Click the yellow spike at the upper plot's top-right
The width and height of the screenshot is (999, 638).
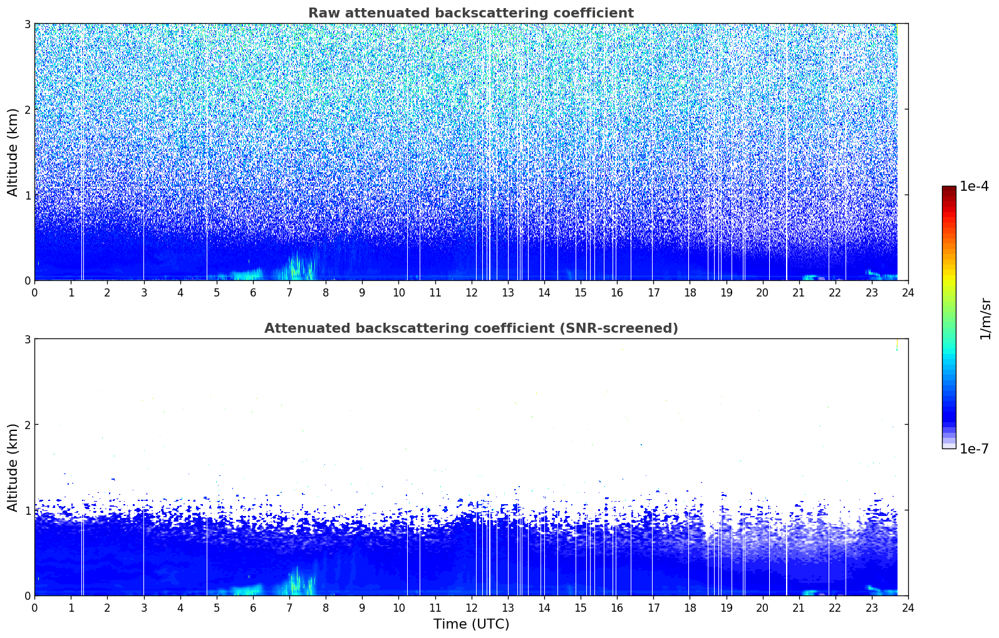897,31
